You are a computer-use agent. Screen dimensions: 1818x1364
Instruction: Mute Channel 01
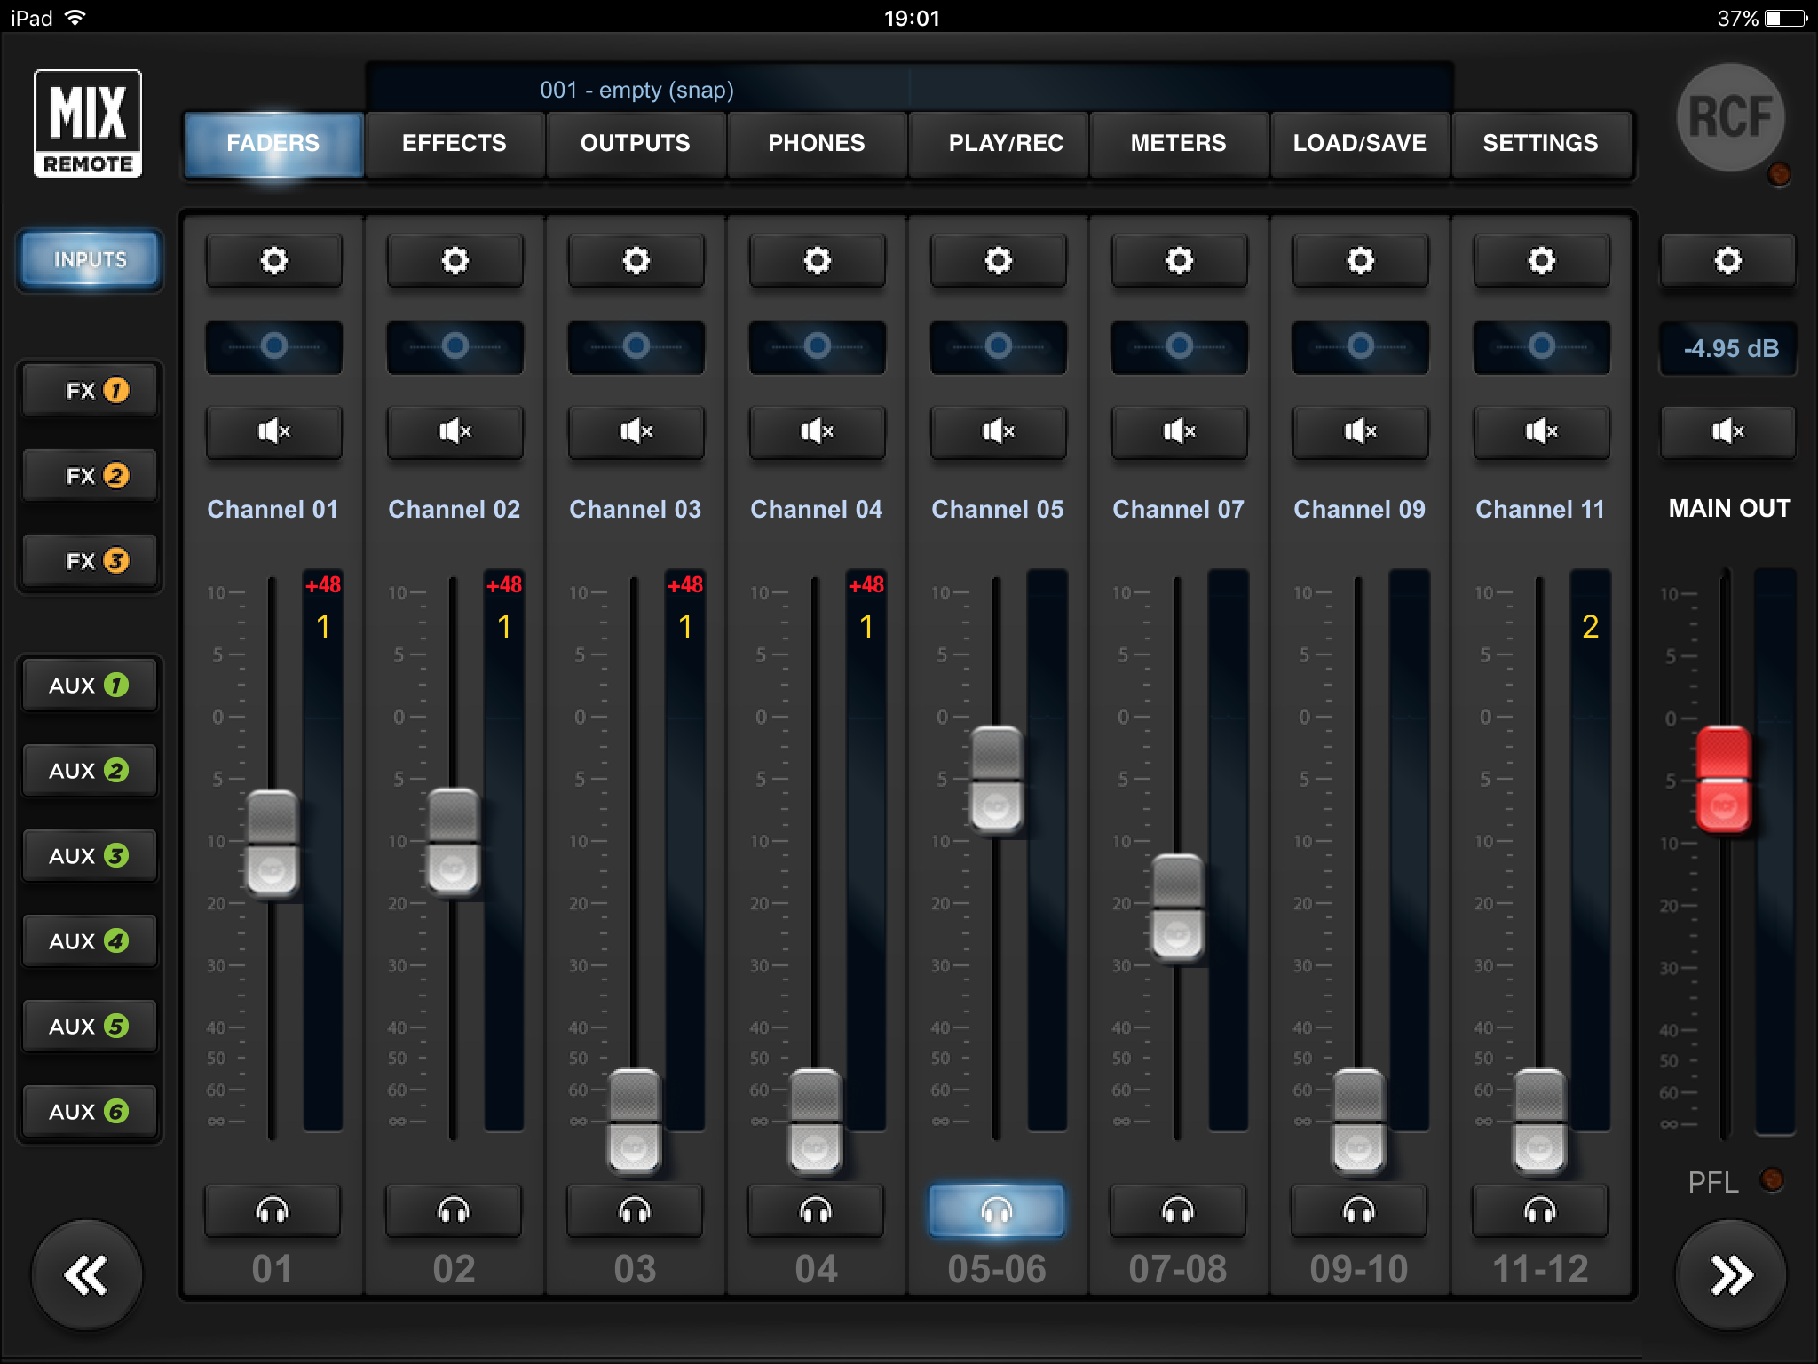click(273, 432)
